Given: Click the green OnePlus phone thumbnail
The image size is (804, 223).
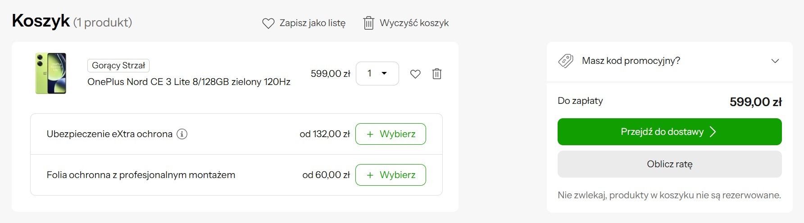Looking at the screenshot, I should point(51,73).
